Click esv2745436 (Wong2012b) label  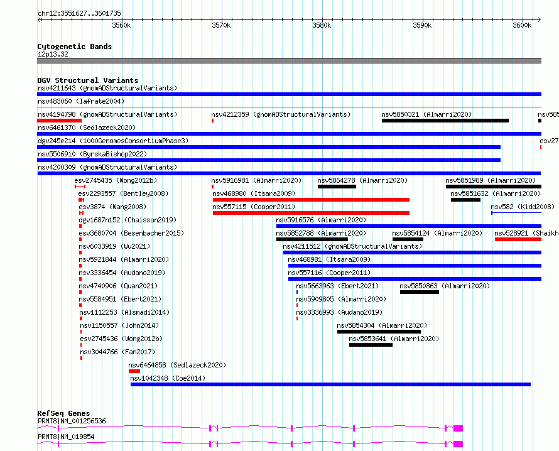coord(121,339)
